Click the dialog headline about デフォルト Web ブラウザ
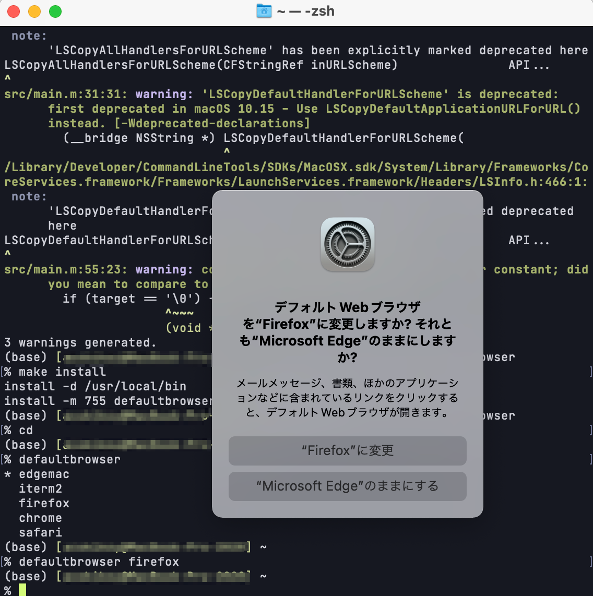 pos(348,332)
